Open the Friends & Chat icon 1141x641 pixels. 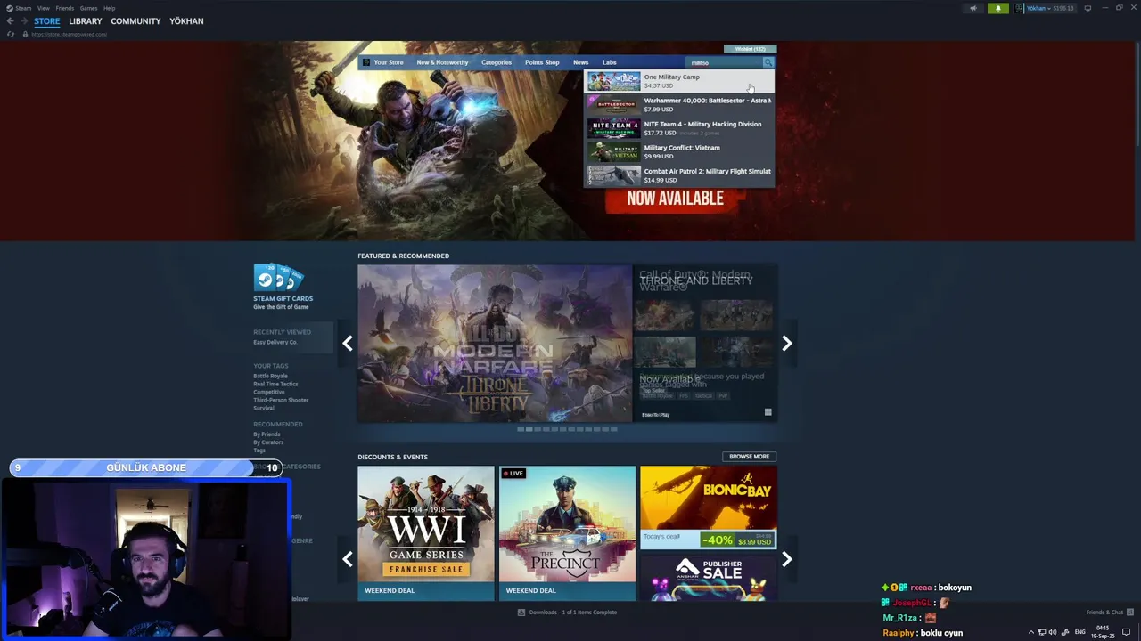1130,613
